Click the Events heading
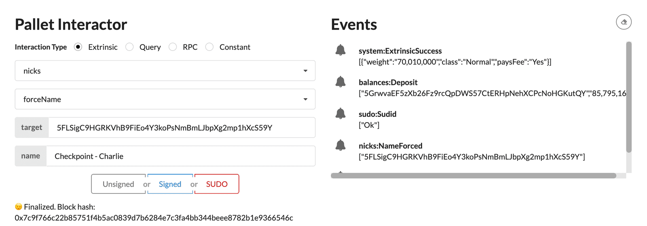Screen dimensions: 647x226 click(354, 25)
